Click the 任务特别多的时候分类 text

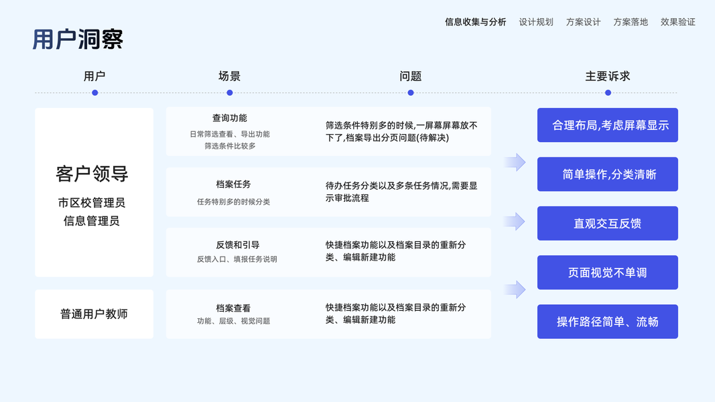point(233,202)
